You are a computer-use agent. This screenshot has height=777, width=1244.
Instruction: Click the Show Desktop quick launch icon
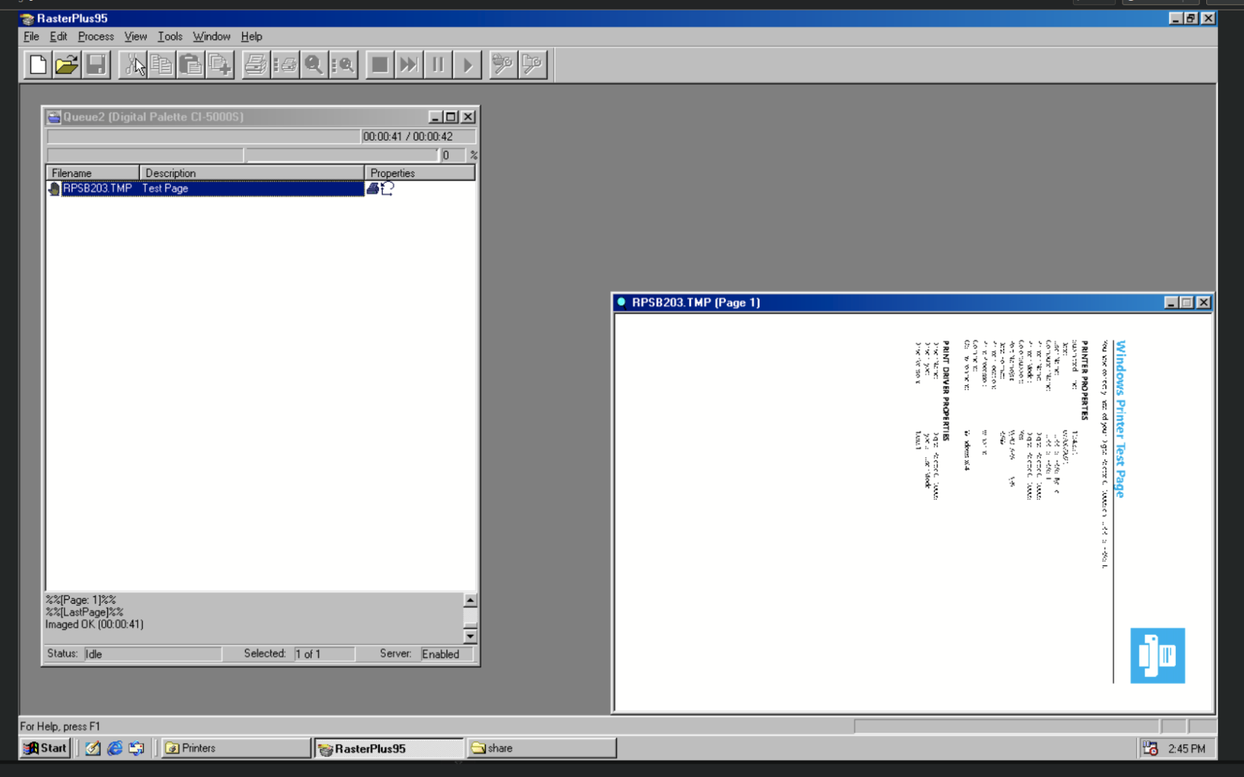pos(93,748)
